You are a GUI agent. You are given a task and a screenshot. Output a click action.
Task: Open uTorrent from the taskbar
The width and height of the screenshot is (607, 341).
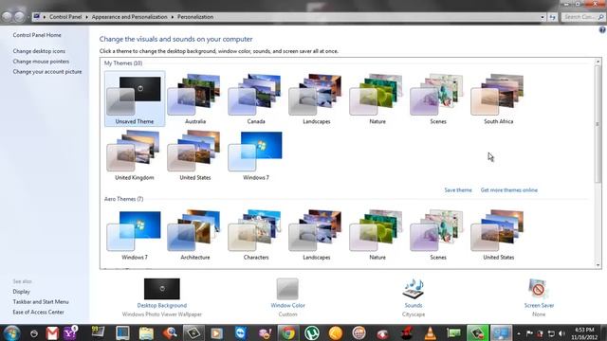(312, 332)
